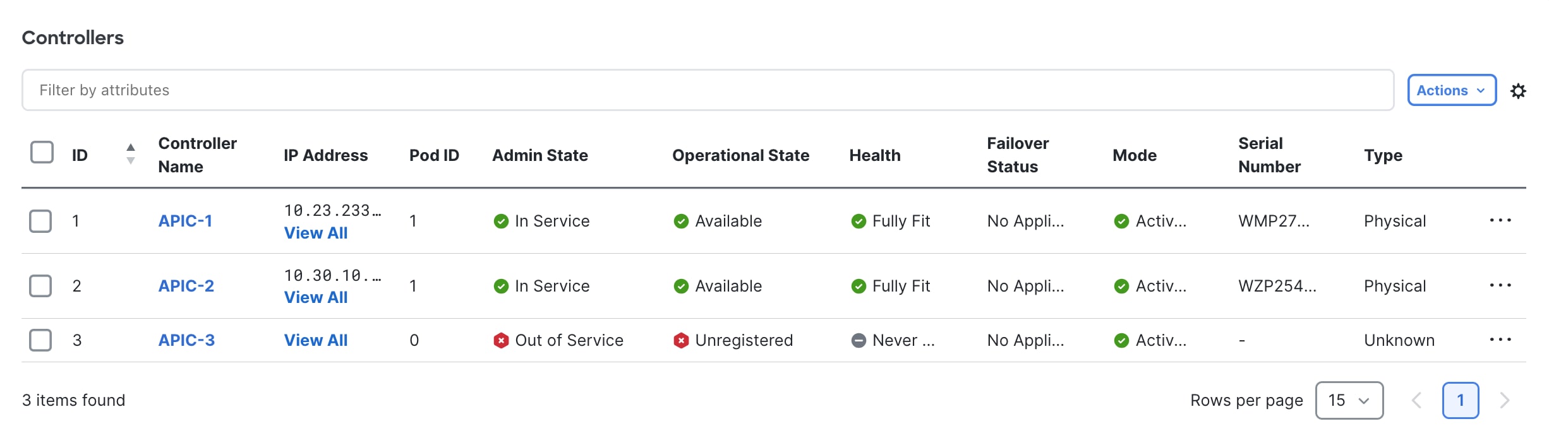
Task: Click the ascending sort arrow on ID column
Action: click(x=130, y=146)
